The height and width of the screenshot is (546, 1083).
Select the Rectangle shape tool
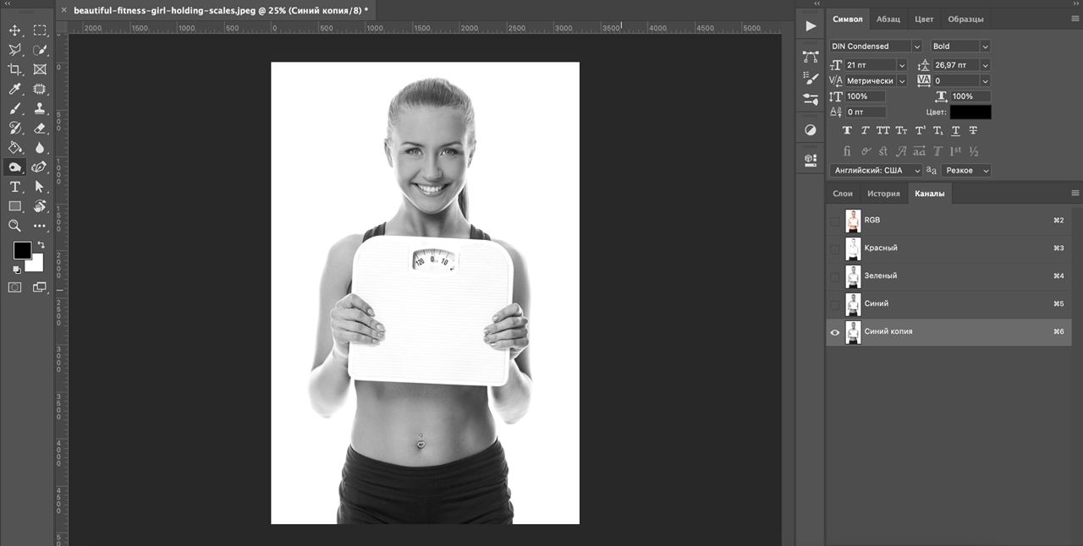pos(14,206)
